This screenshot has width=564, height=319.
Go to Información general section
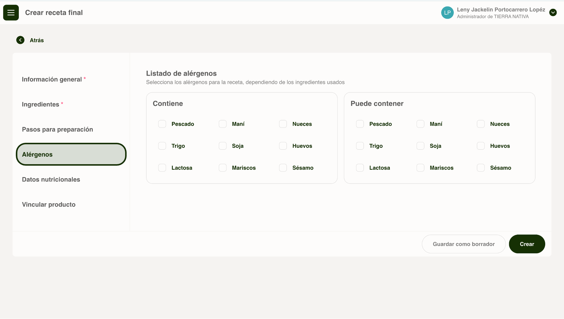[x=52, y=79]
